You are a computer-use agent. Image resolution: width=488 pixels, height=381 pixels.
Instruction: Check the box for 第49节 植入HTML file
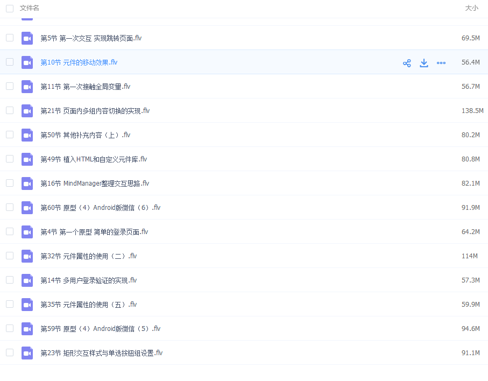tap(10, 159)
